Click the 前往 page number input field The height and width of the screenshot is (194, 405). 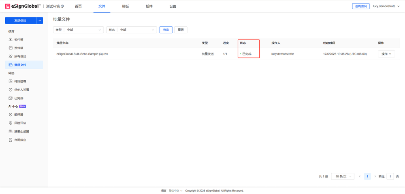[390, 177]
